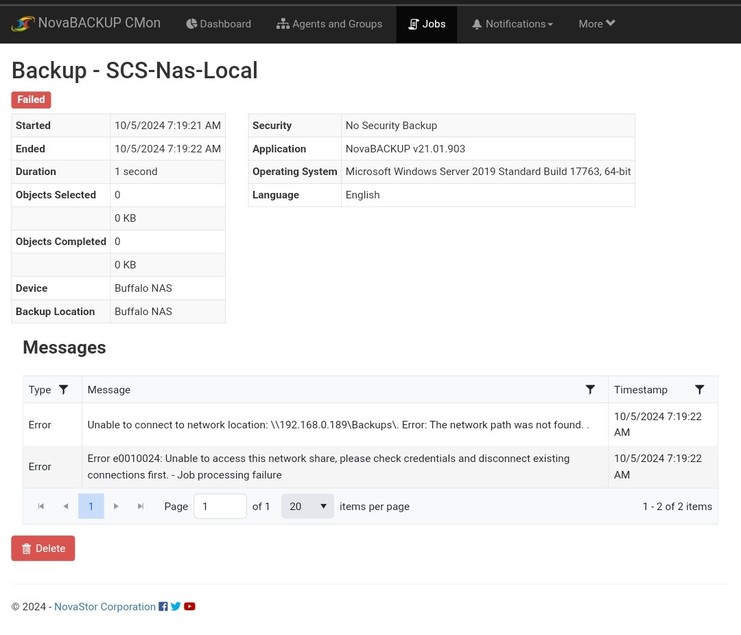
Task: Expand the More menu
Action: point(596,24)
